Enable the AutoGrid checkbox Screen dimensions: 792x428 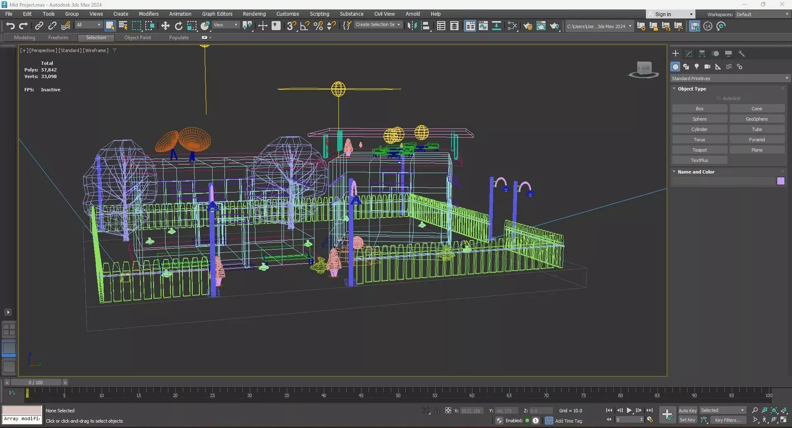click(719, 98)
